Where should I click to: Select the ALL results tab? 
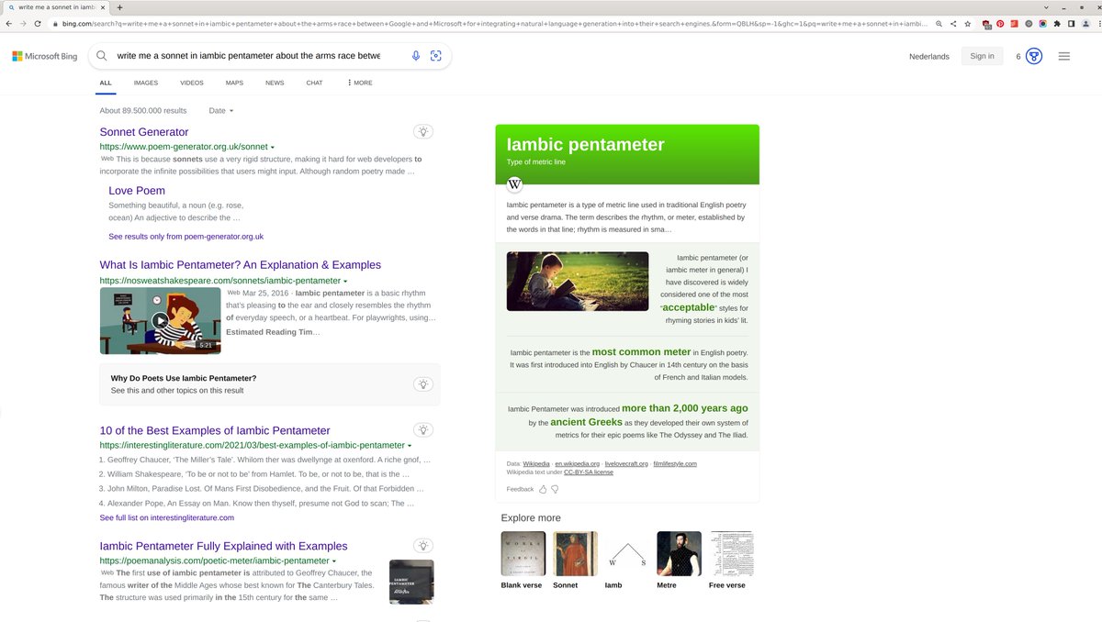pos(106,83)
